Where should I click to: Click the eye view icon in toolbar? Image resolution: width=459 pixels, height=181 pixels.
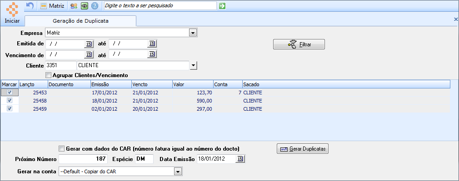click(x=85, y=6)
